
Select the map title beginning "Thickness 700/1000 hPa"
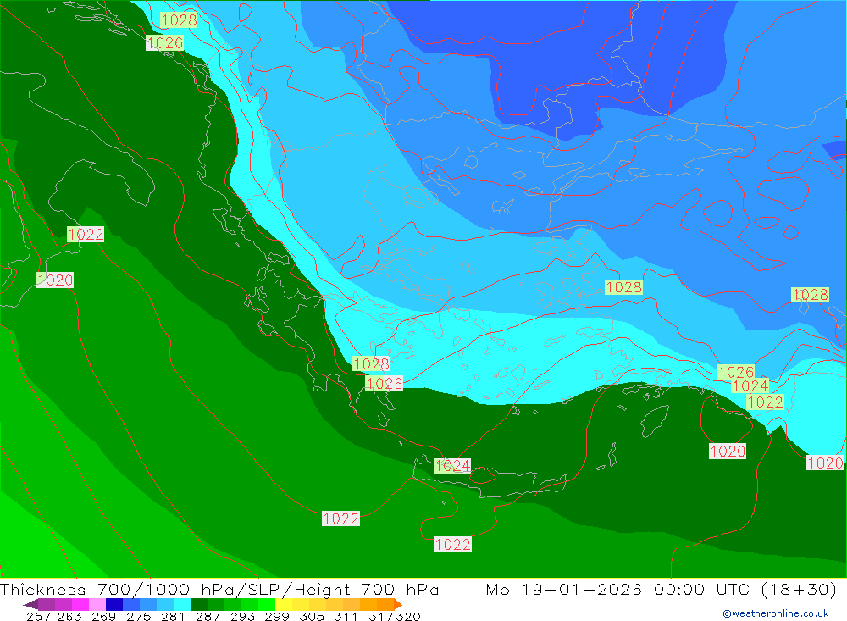pos(219,589)
